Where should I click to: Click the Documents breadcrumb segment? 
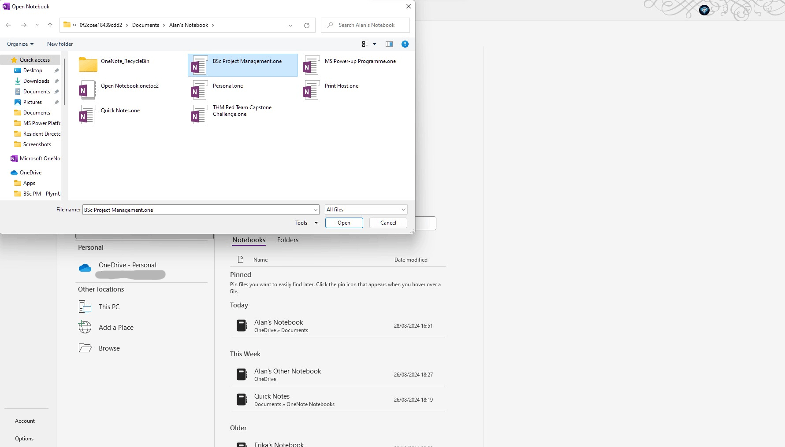(x=145, y=25)
